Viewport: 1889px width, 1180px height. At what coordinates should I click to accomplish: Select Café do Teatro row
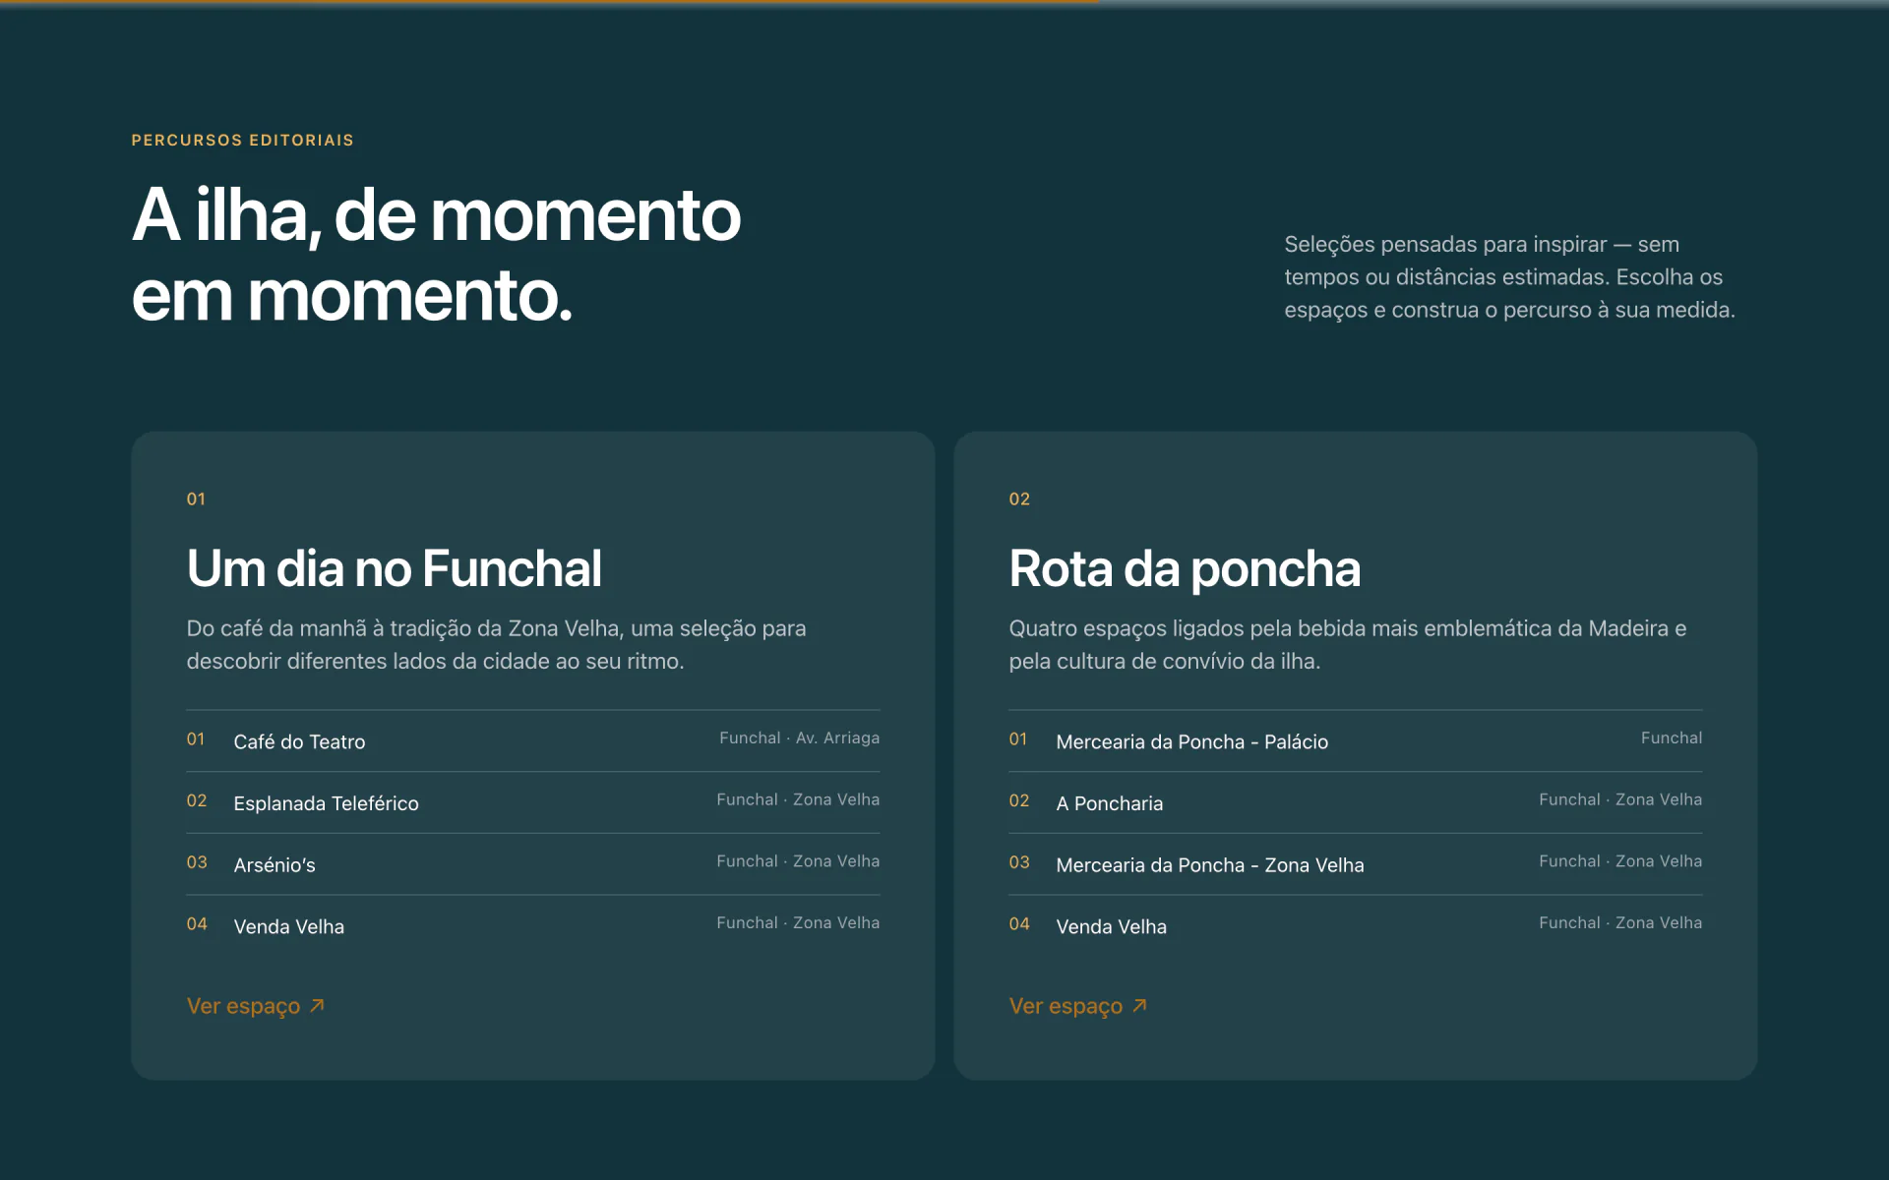pos(533,740)
